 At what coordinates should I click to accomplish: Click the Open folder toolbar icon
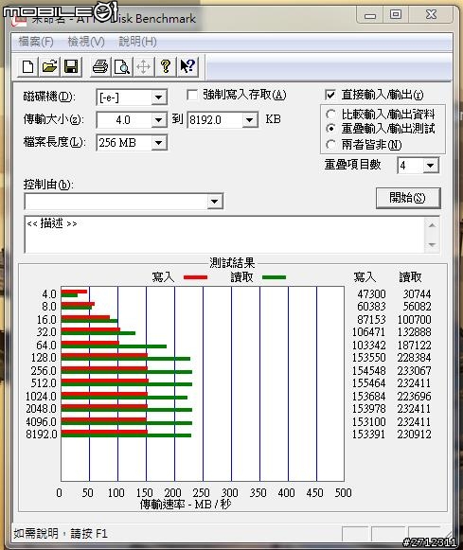pos(49,66)
